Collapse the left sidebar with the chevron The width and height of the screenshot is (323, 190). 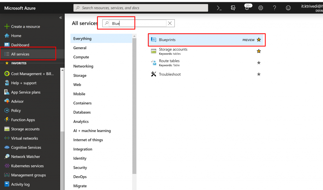coord(61,18)
